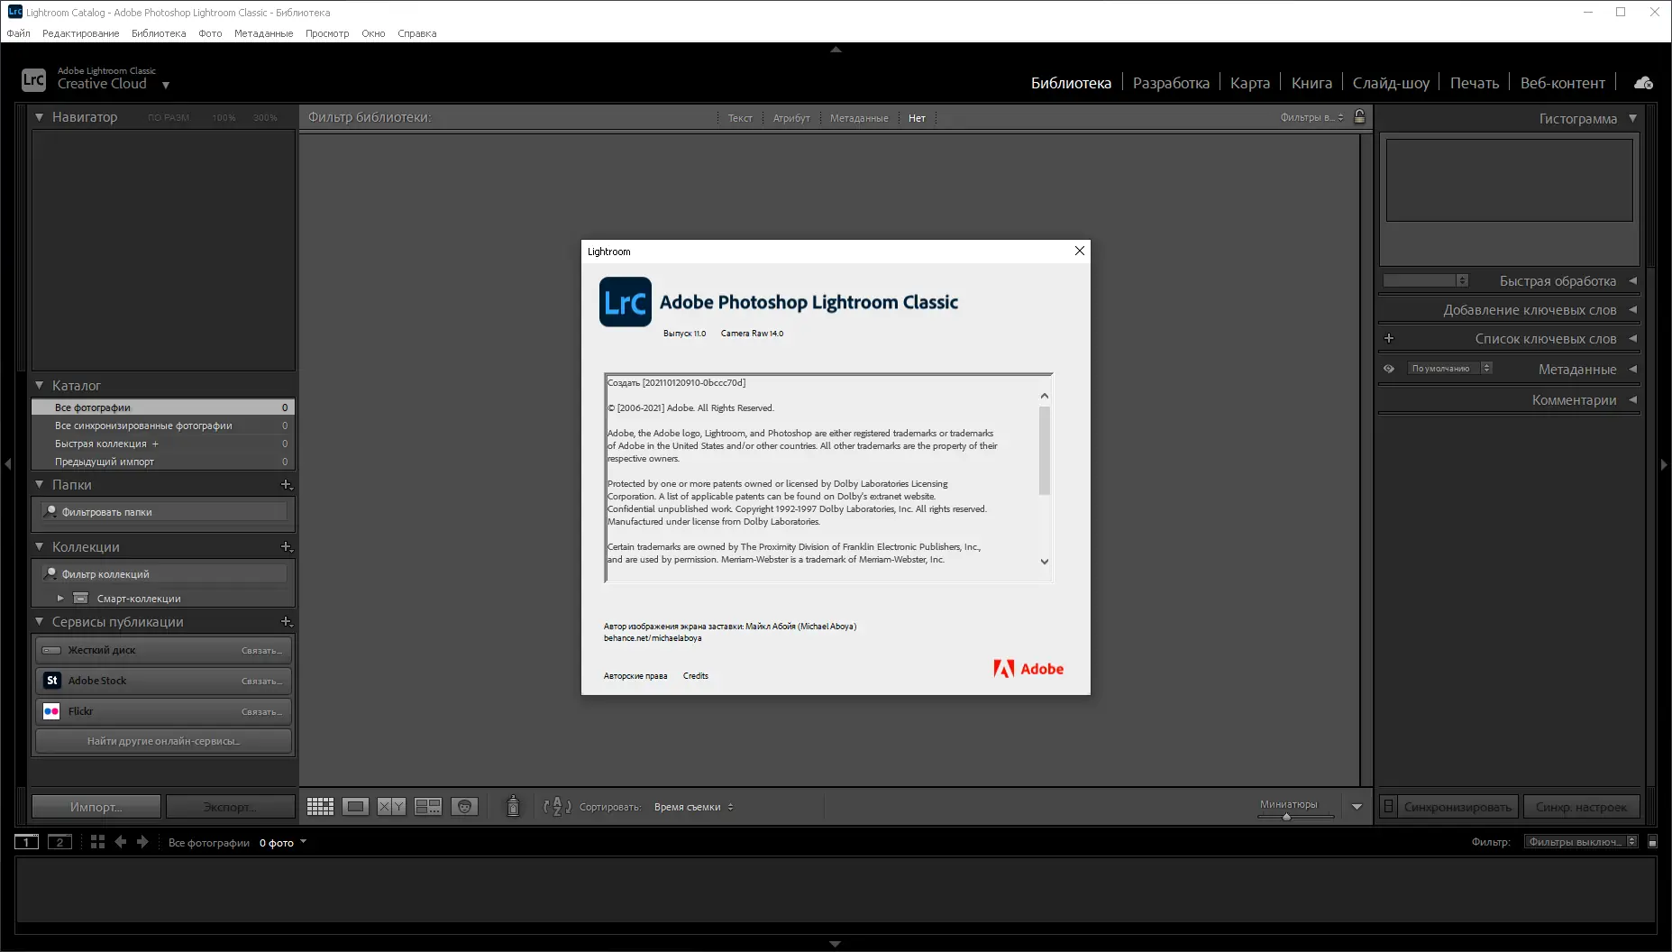Screen dimensions: 1672x952
Task: Adjust the Миниатюры size slider
Action: [x=1286, y=819]
